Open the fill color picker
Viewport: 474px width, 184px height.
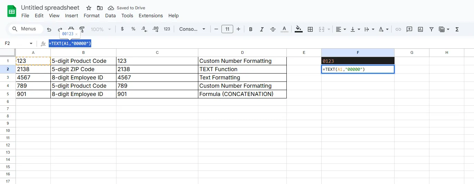pyautogui.click(x=298, y=29)
